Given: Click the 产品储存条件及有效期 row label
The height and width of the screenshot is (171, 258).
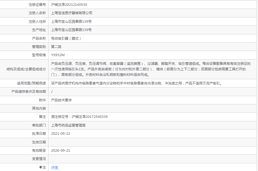Looking at the screenshot, I should pos(29,91).
